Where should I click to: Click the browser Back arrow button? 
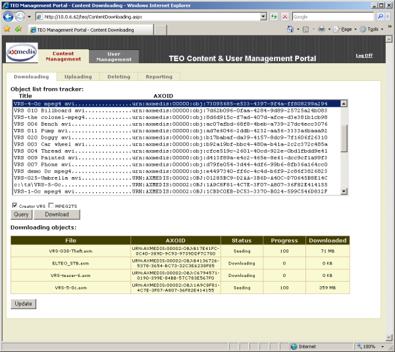(8, 17)
